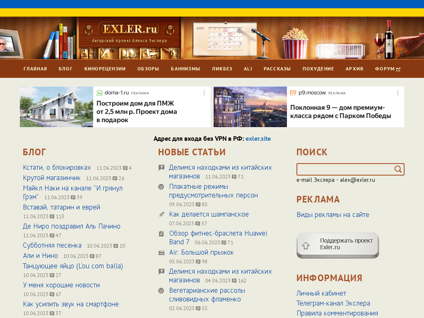Screen dimensions: 424x318
Task: Click the EXLER.ru logo
Action: pyautogui.click(x=129, y=29)
